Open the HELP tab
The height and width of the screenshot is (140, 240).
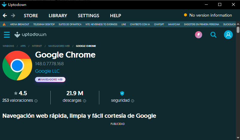coord(116,15)
